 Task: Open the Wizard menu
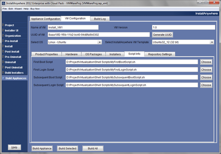(18, 9)
